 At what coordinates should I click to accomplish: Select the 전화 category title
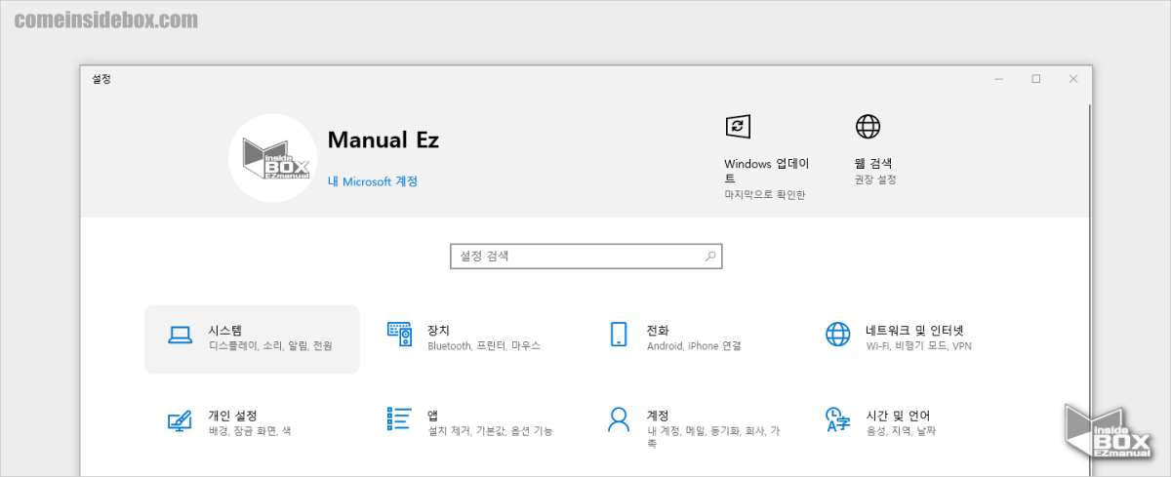click(x=658, y=330)
